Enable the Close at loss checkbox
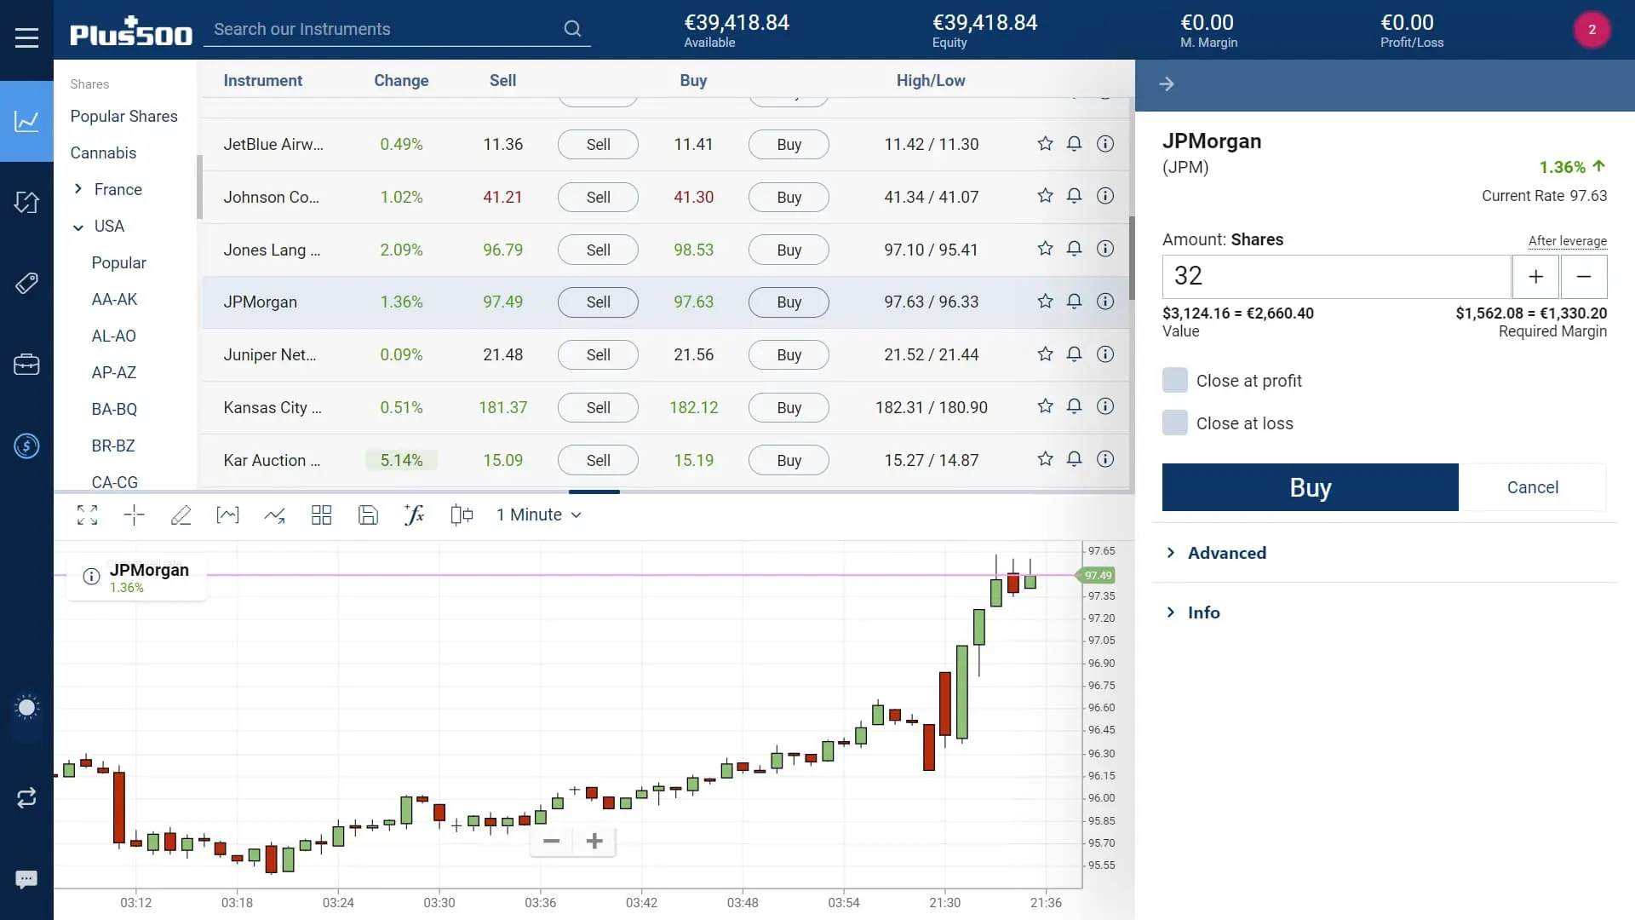 tap(1175, 423)
